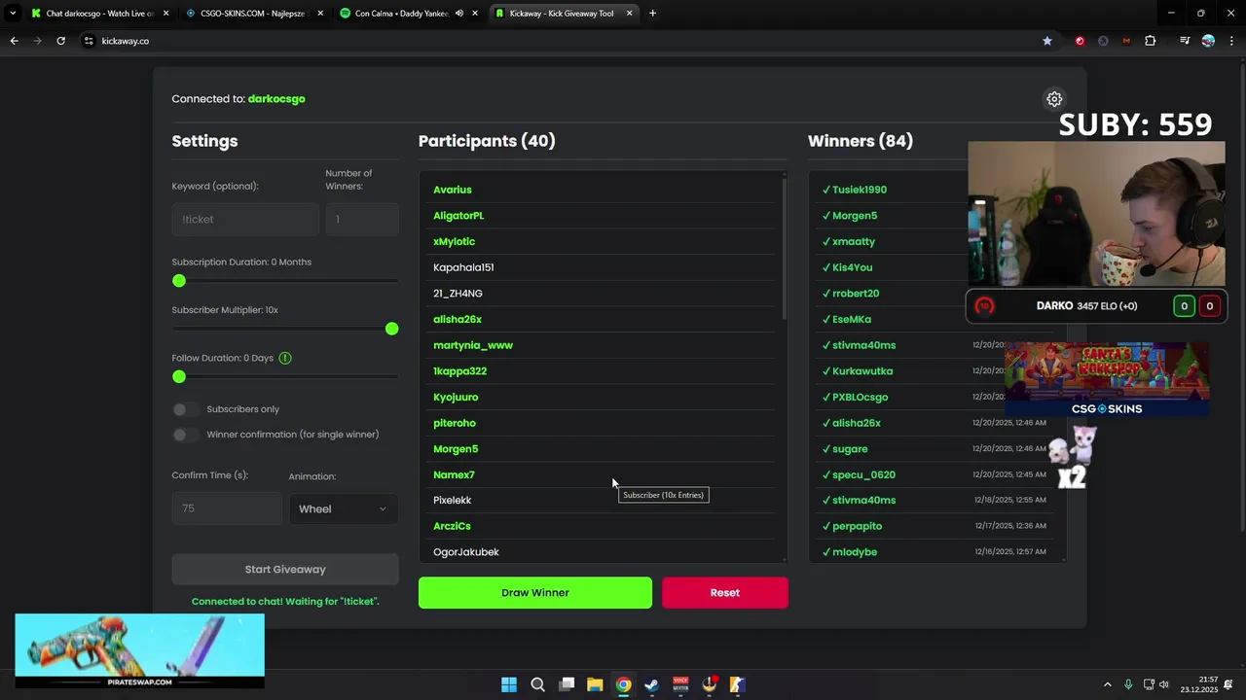Select the Kickaway Kick Giveaway Tool tab
The image size is (1246, 700).
point(564,14)
